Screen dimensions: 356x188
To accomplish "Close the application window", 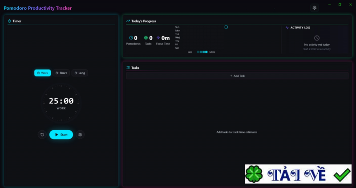I will click(x=351, y=4).
